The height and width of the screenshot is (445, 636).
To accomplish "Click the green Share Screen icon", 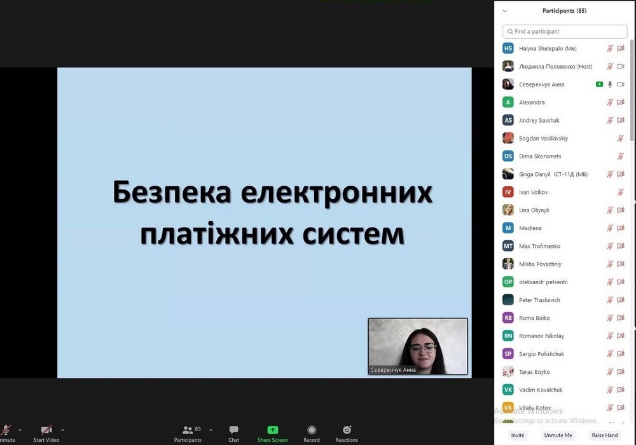I will [272, 430].
